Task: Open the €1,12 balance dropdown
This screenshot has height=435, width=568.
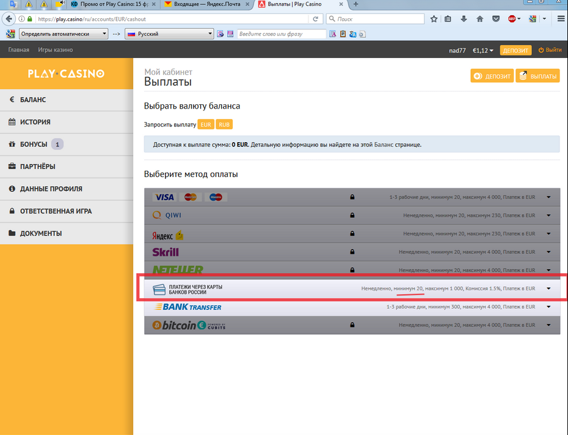Action: point(482,50)
